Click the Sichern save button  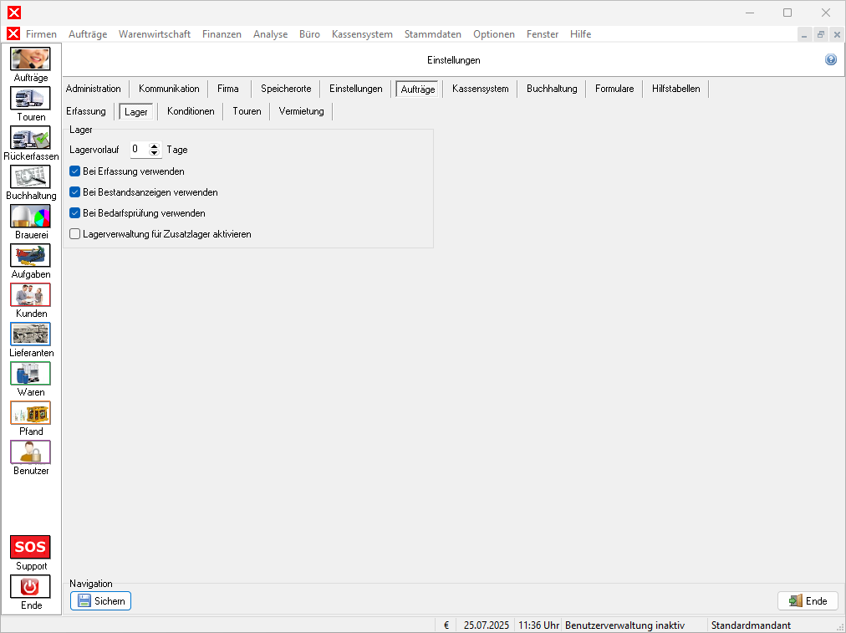click(x=100, y=600)
